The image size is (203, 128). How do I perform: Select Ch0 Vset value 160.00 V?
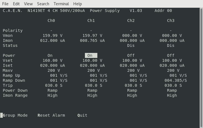pyautogui.click(x=53, y=60)
